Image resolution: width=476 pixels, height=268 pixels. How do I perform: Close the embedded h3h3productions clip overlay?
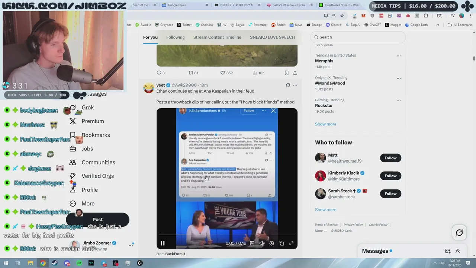tap(273, 111)
